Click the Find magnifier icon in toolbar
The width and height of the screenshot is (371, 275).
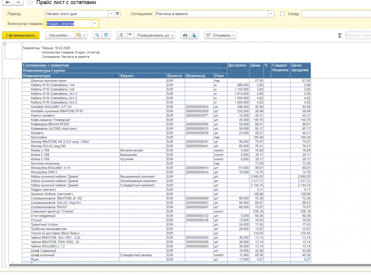coord(97,35)
